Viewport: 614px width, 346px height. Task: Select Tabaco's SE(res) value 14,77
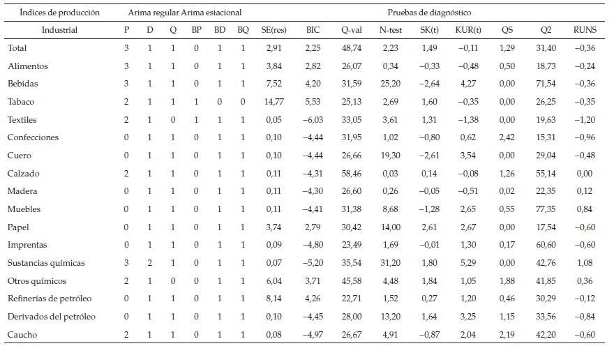pos(273,102)
